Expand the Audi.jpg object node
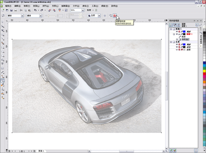This screenshot has width=206, height=153. click(177, 39)
